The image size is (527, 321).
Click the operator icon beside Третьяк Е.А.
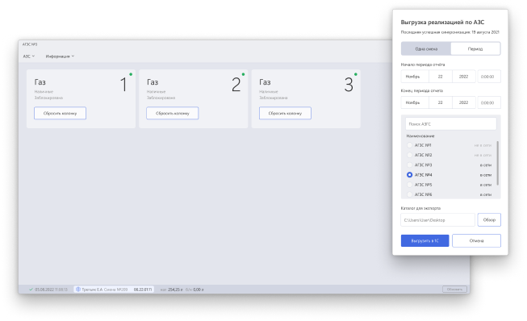(78, 289)
